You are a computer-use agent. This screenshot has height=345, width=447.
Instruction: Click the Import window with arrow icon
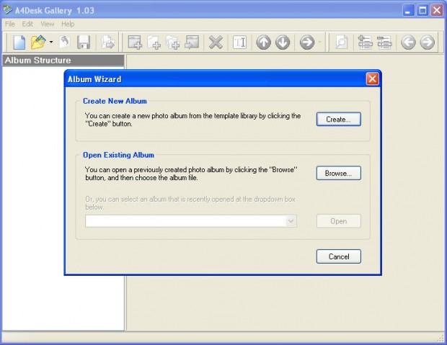pyautogui.click(x=192, y=42)
